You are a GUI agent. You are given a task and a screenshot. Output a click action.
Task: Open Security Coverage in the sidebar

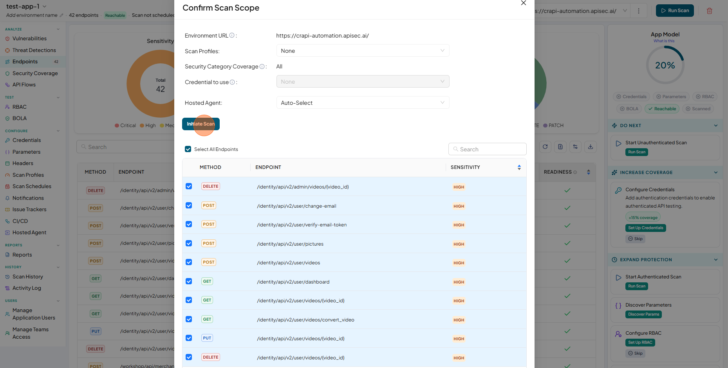pyautogui.click(x=35, y=74)
